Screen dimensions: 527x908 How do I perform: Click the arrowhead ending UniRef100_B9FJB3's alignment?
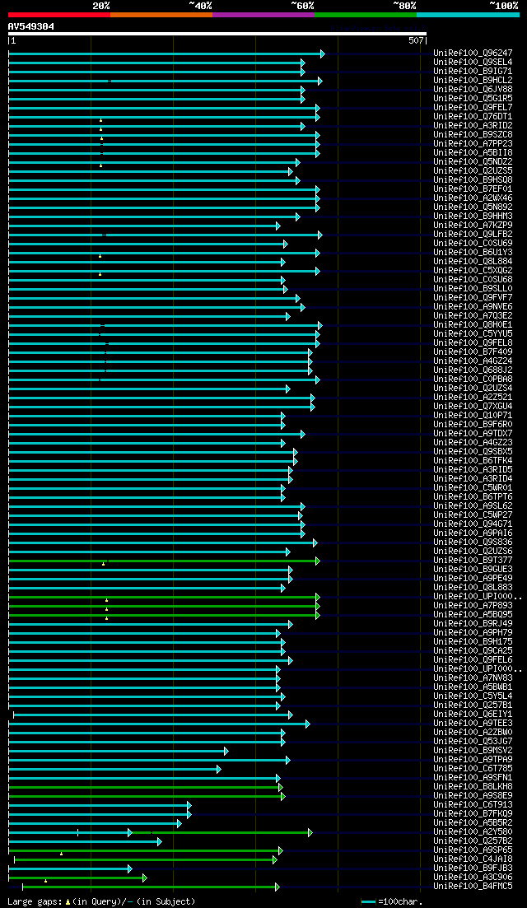(x=130, y=868)
